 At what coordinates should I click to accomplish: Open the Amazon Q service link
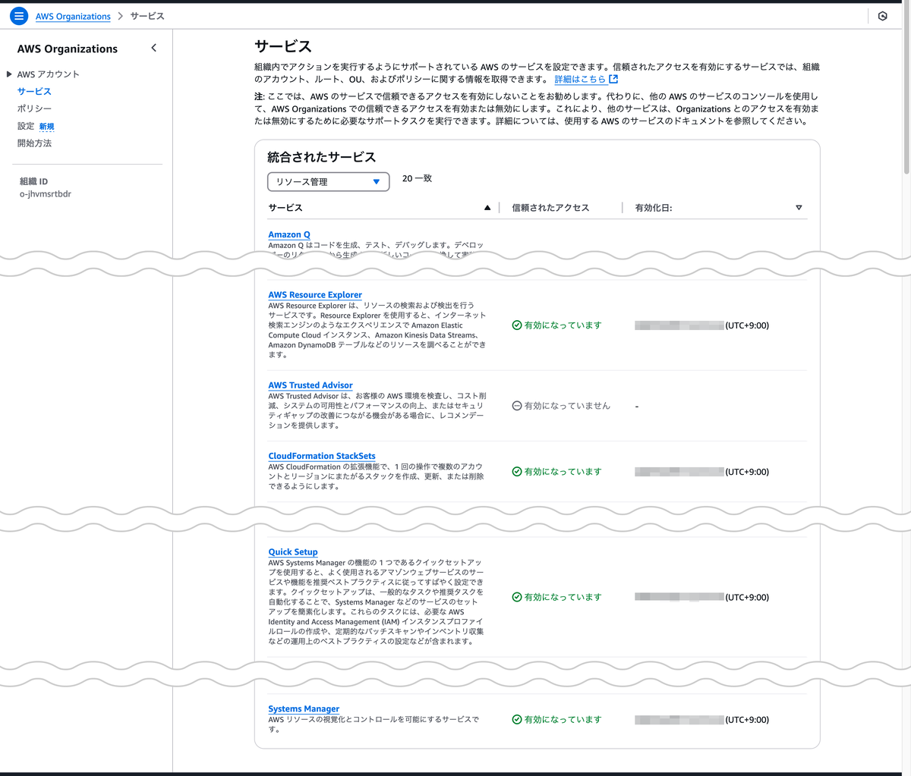[289, 235]
